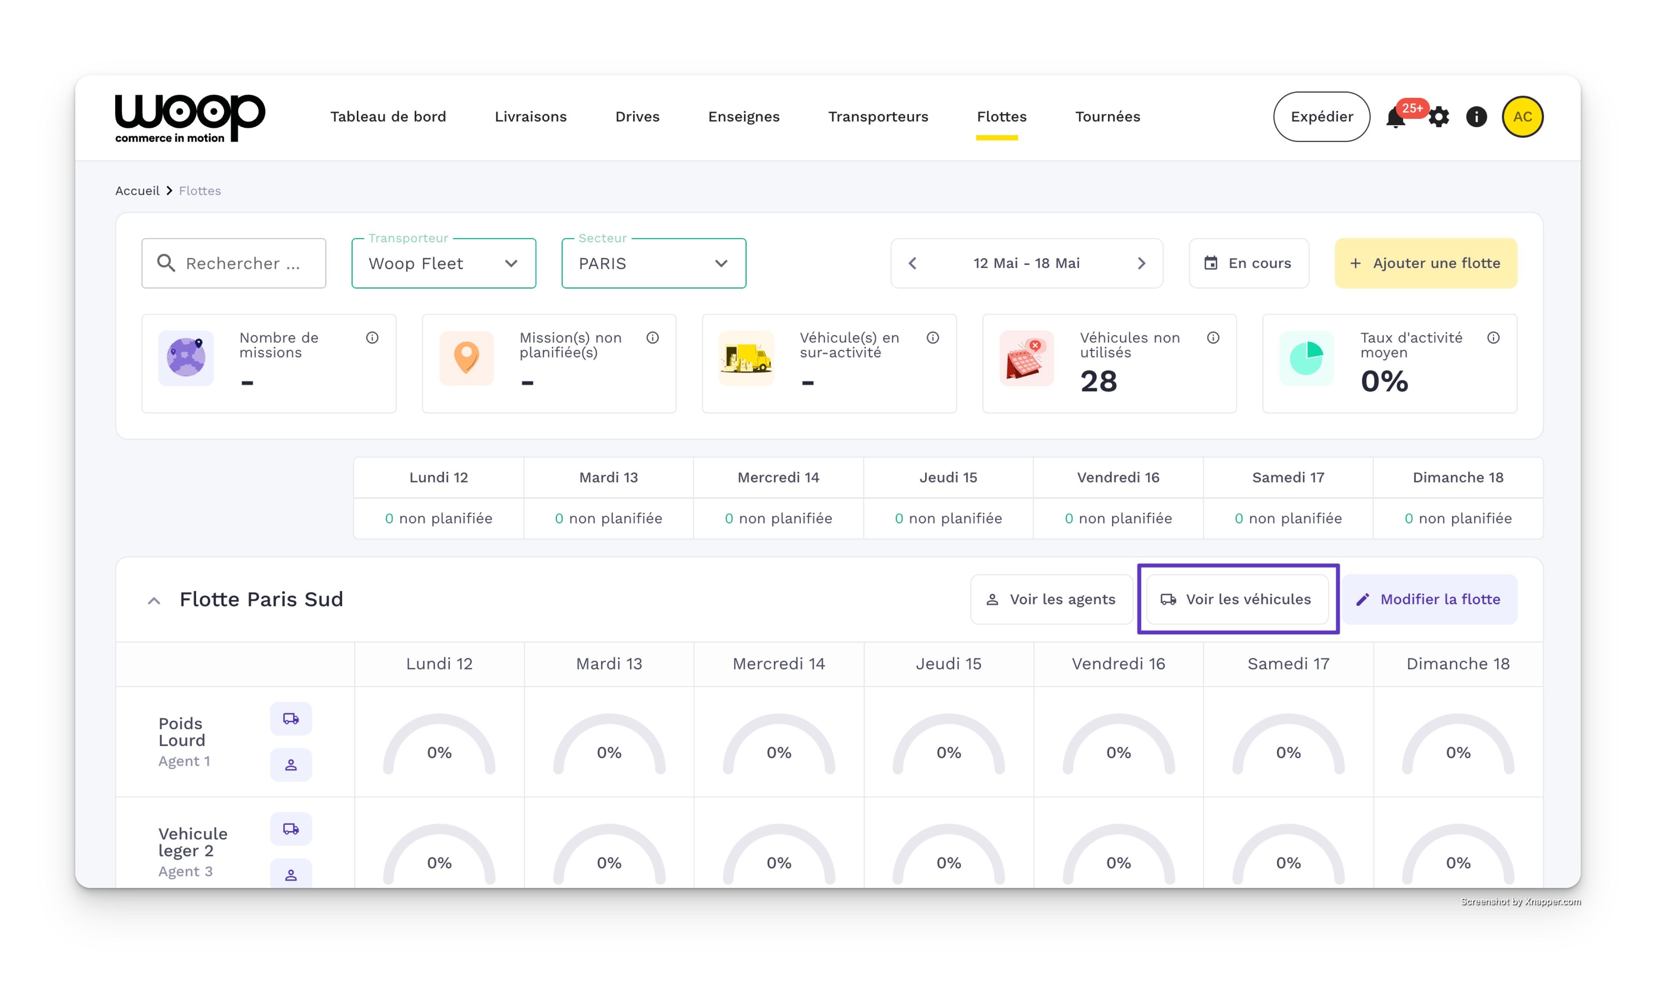
Task: Show info for Taux d'activité moyen
Action: [1493, 338]
